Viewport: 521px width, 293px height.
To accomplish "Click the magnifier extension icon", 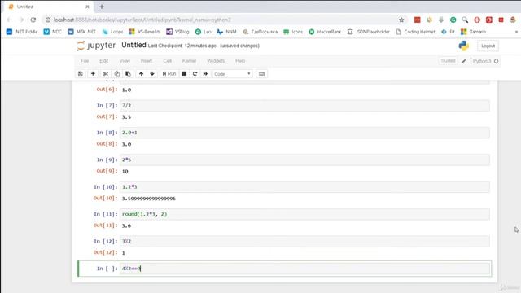I will (x=465, y=20).
